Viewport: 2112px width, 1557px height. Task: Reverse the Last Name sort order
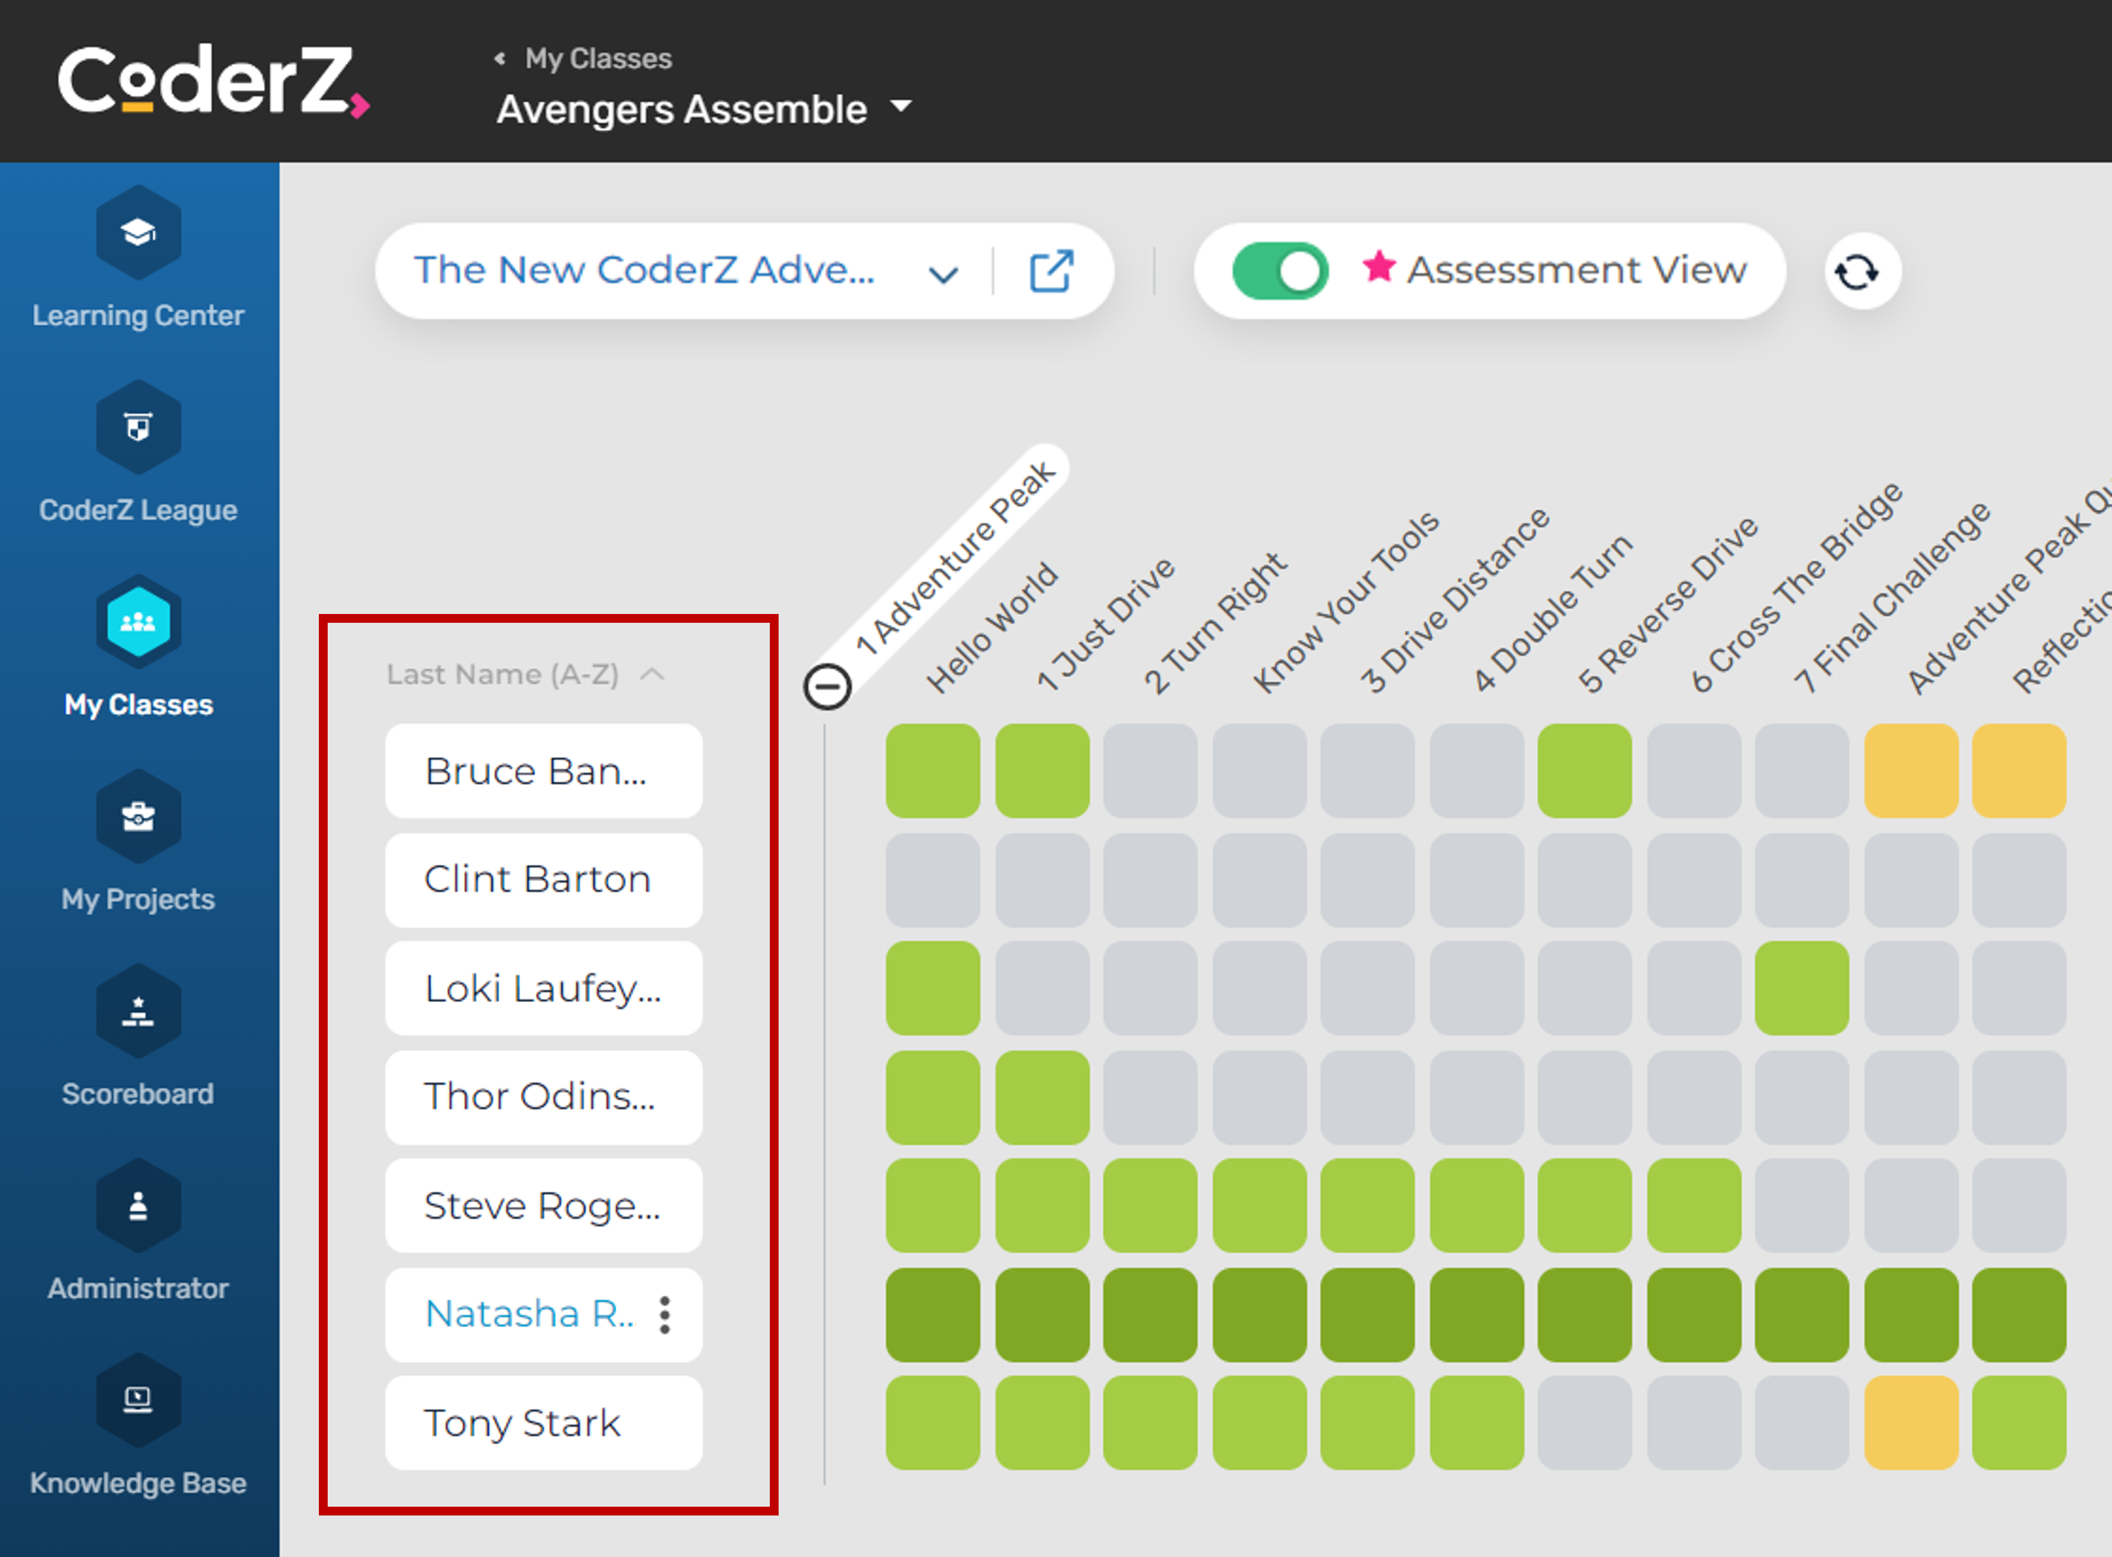[652, 674]
